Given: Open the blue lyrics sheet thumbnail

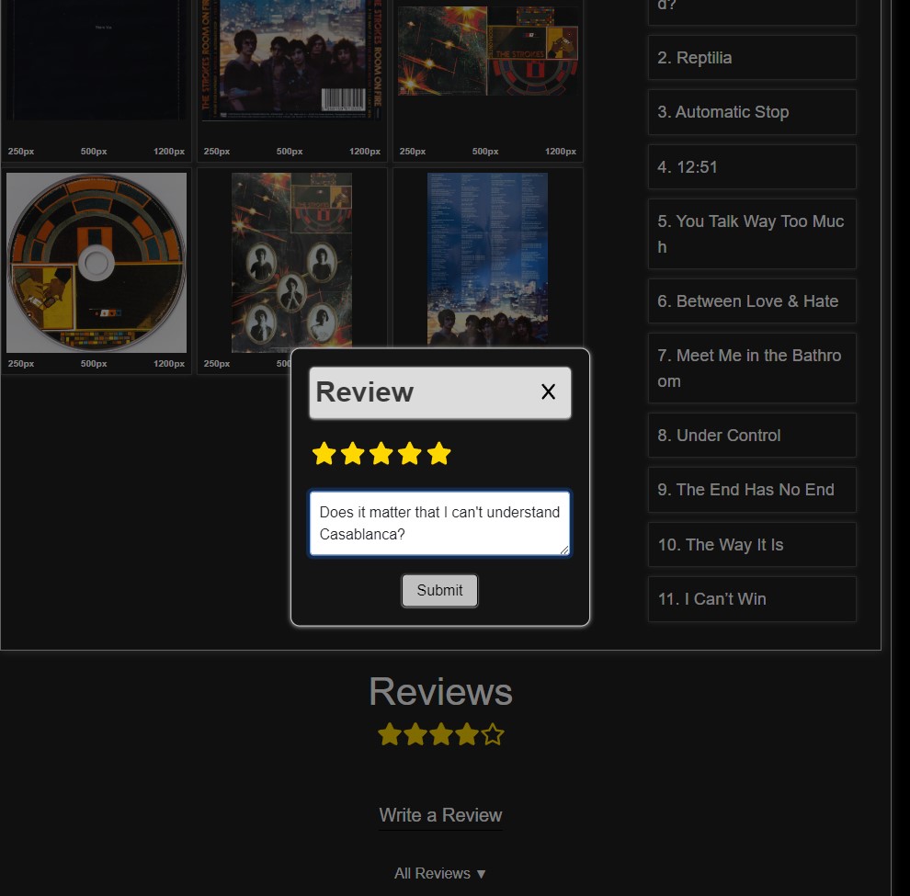Looking at the screenshot, I should point(487,259).
